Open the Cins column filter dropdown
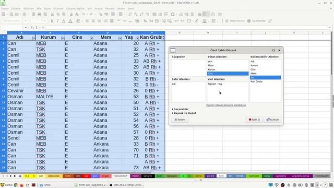This screenshot has height=188, width=334. [x=91, y=38]
